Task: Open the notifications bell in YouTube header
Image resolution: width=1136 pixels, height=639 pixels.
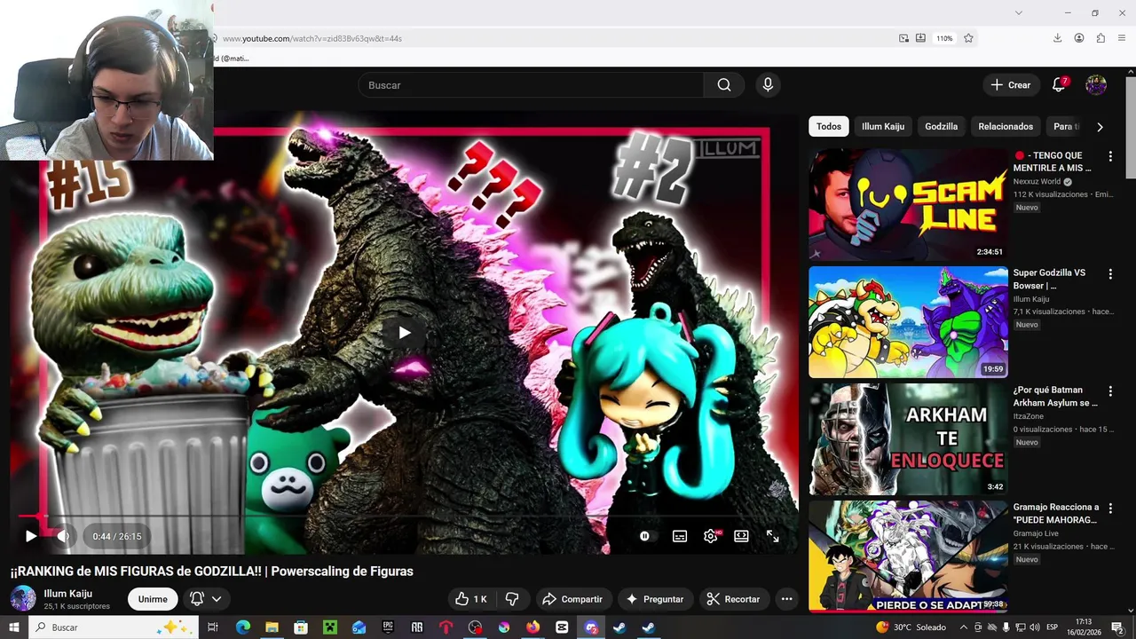Action: (1059, 85)
